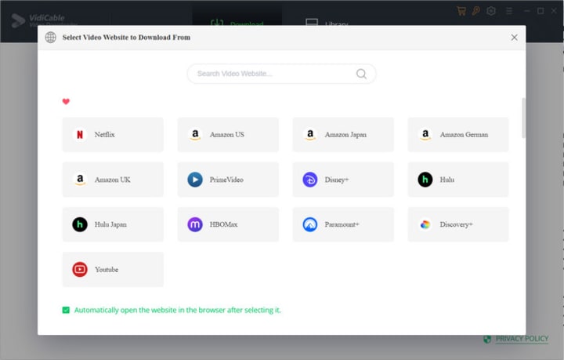Image resolution: width=564 pixels, height=360 pixels.
Task: Select the Disney+ tile
Action: (x=343, y=180)
